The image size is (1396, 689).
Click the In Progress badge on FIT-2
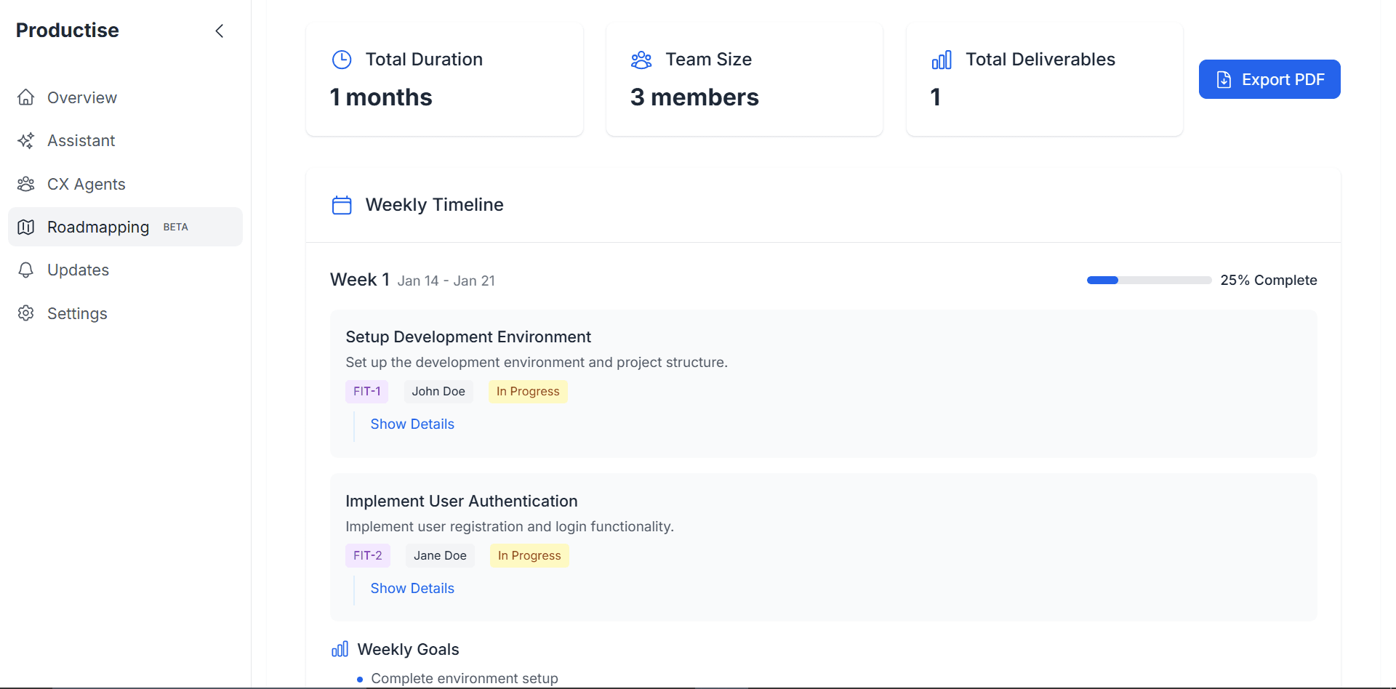click(529, 556)
